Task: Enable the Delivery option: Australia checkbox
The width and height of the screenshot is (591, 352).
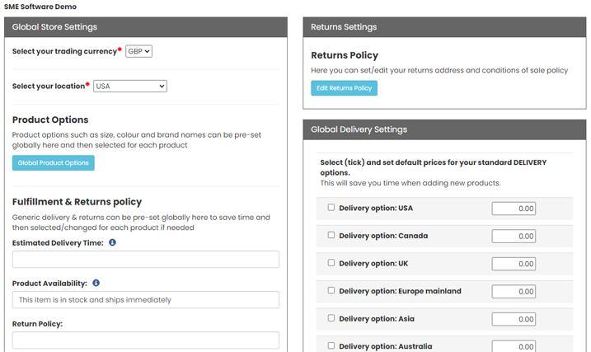Action: (x=331, y=345)
